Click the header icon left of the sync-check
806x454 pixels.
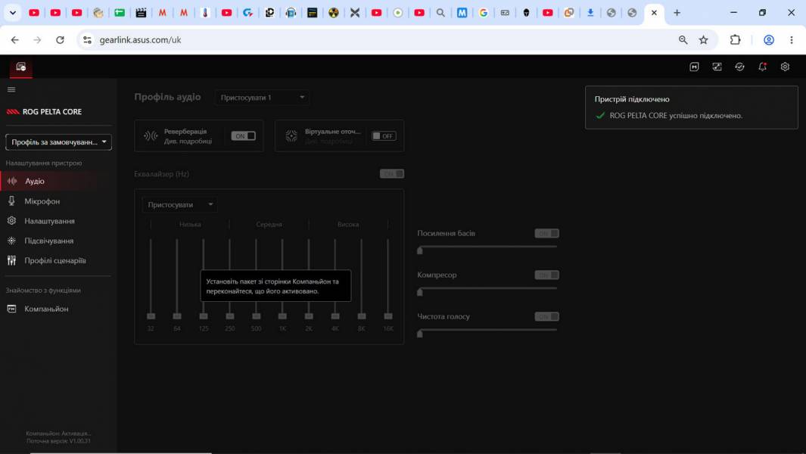(x=717, y=67)
